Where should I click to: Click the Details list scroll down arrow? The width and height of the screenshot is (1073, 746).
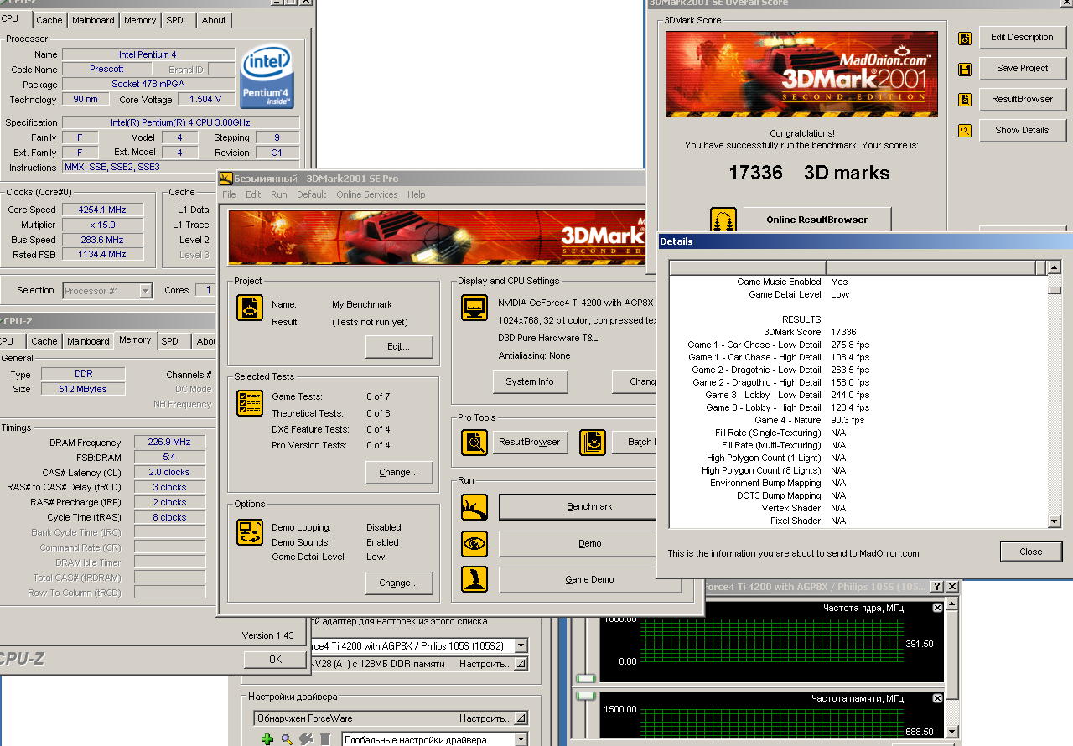(1055, 521)
